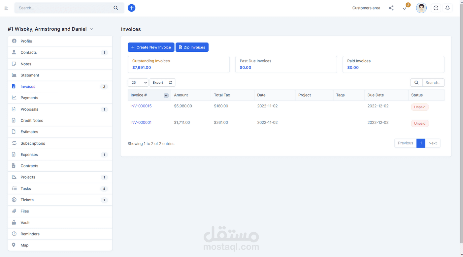
Task: Click the Unpaid badge for INV-000015
Action: 420,107
